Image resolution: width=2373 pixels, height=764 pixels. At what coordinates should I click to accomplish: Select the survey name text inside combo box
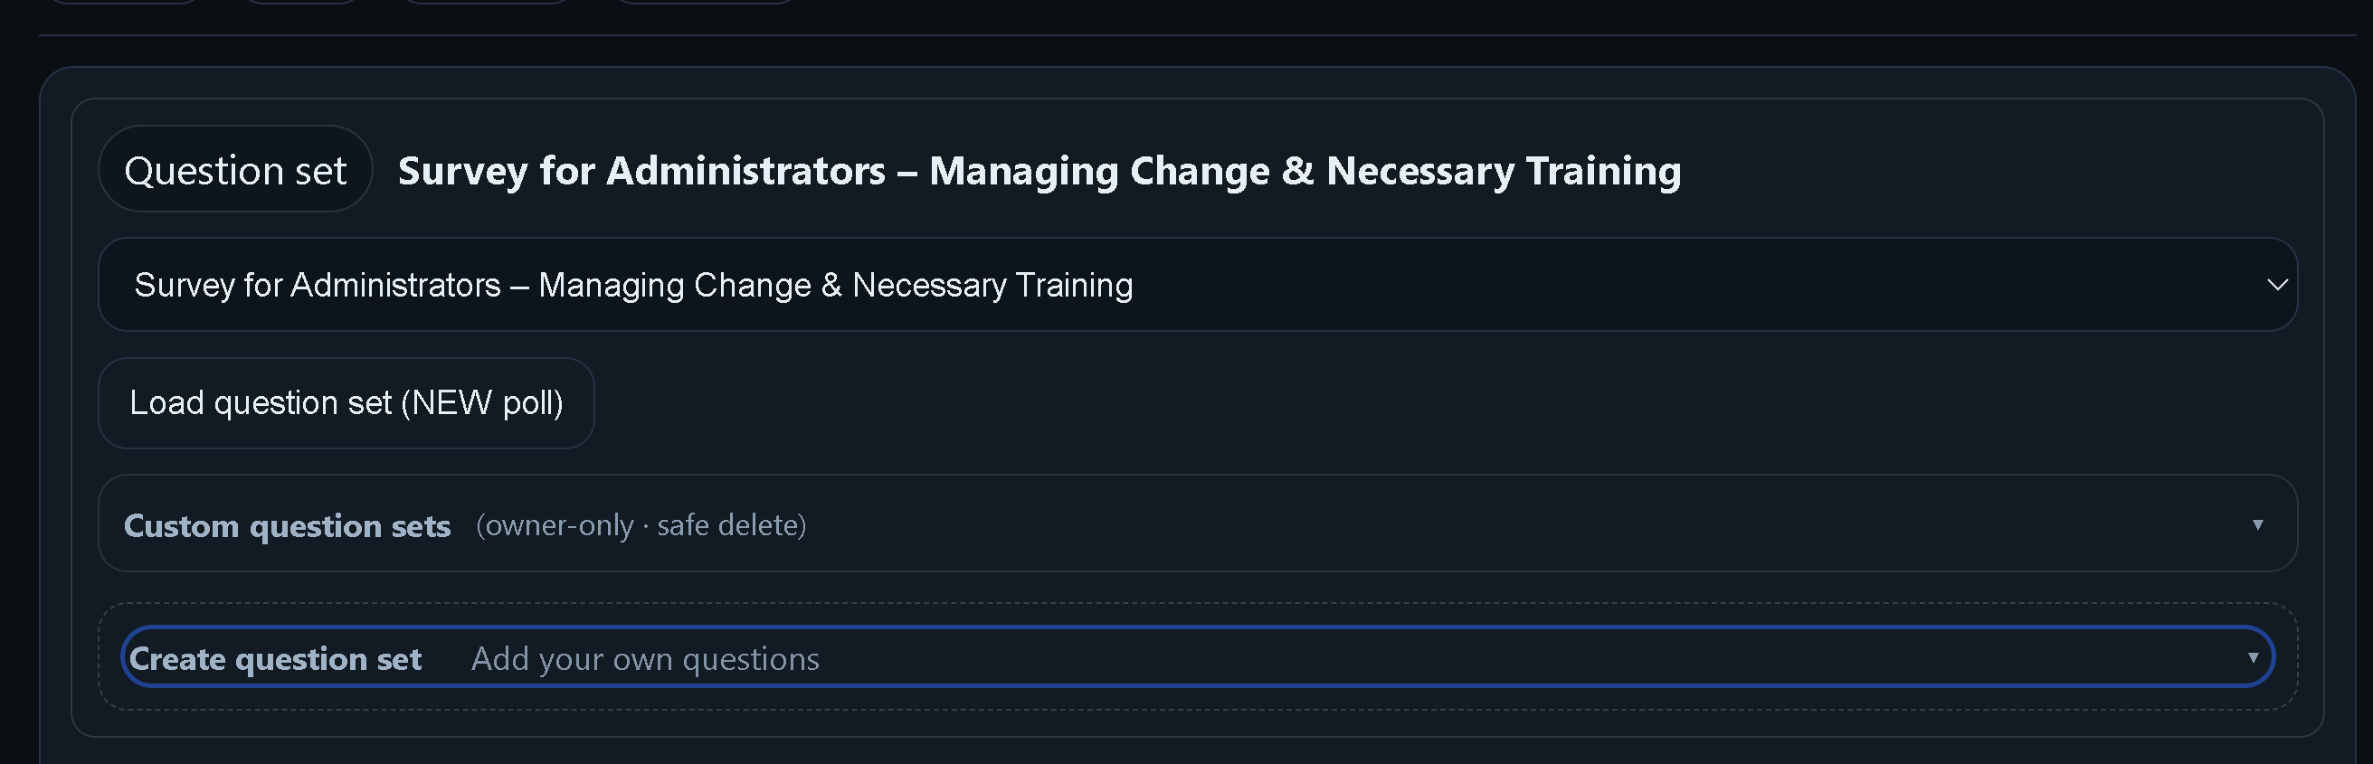coord(633,286)
